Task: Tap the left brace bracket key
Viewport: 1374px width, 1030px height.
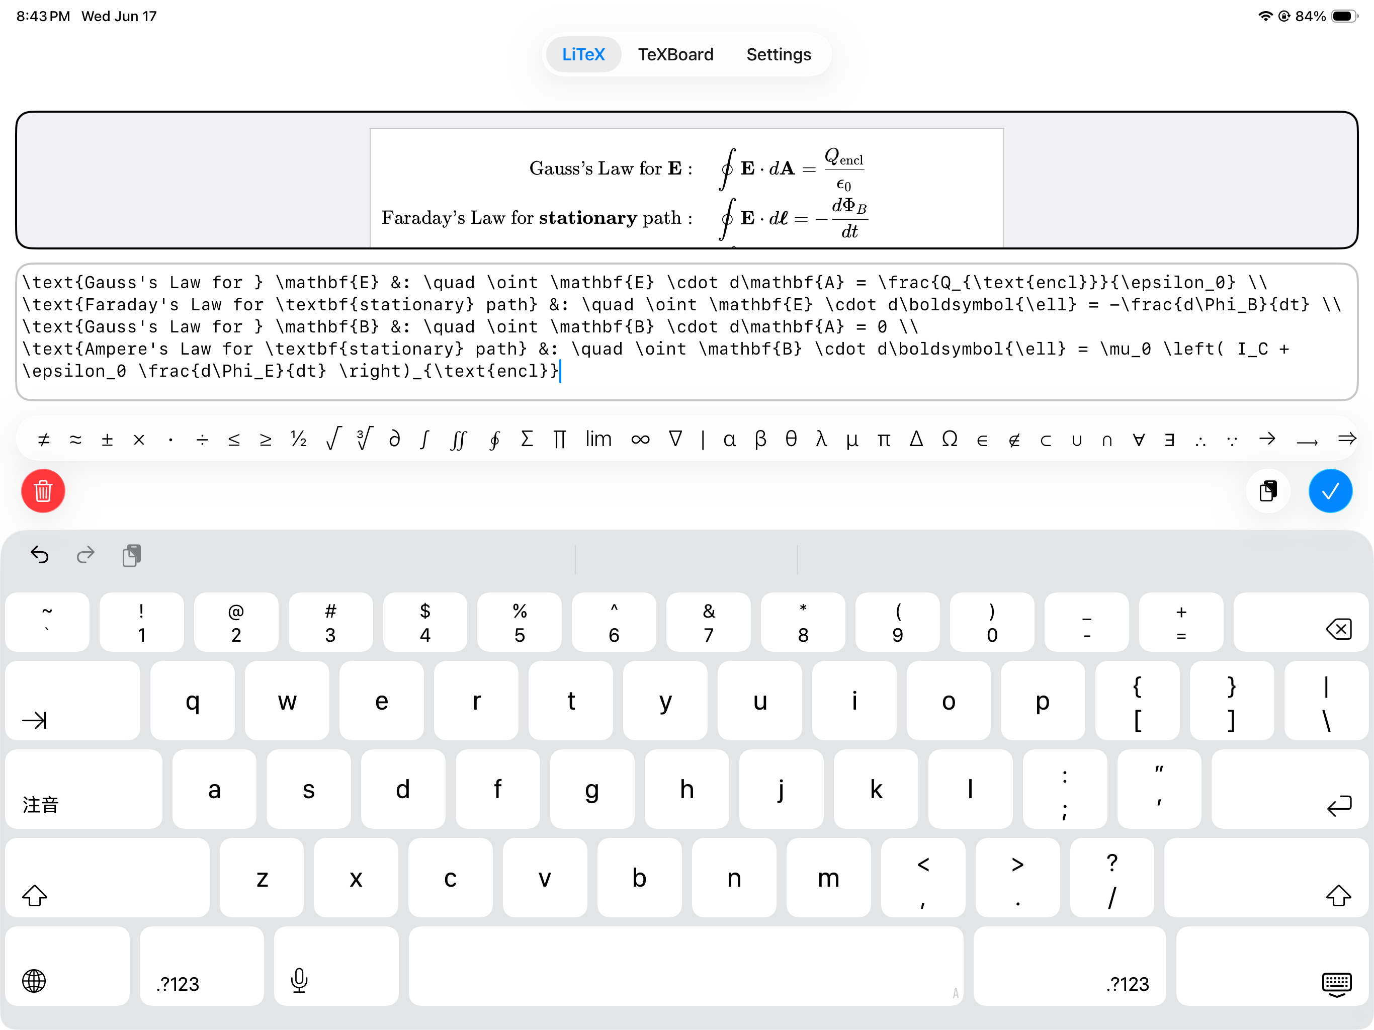Action: click(1137, 701)
